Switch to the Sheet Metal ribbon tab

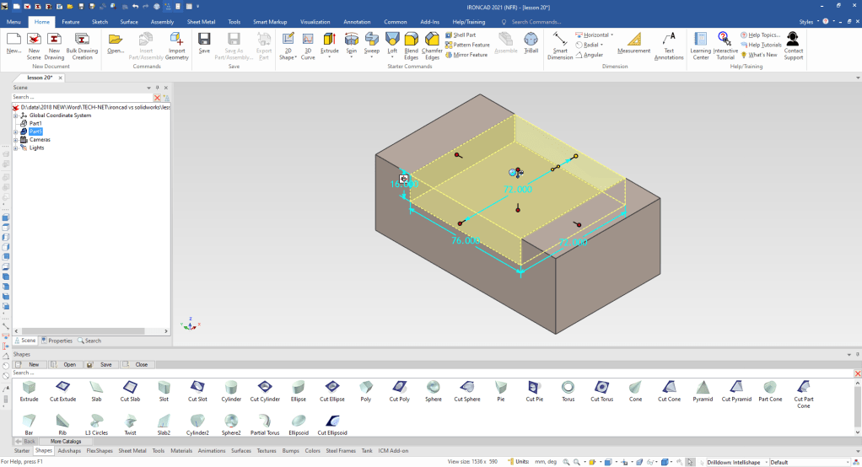pos(199,22)
